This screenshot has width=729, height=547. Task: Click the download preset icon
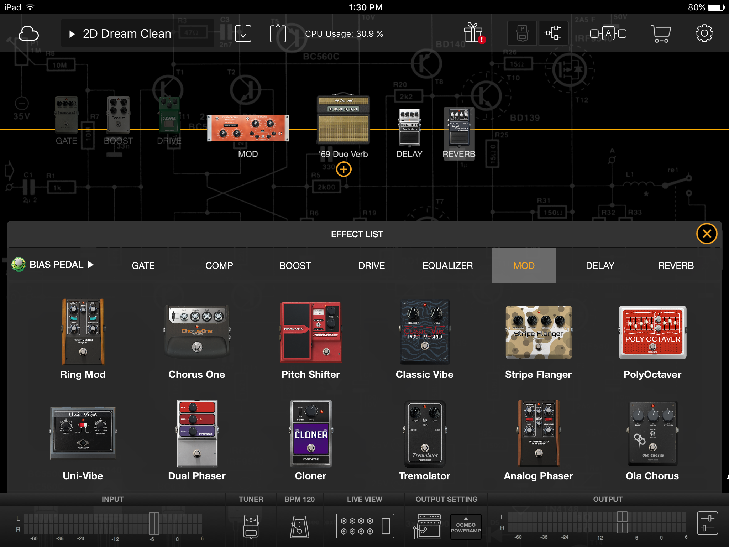(x=243, y=34)
